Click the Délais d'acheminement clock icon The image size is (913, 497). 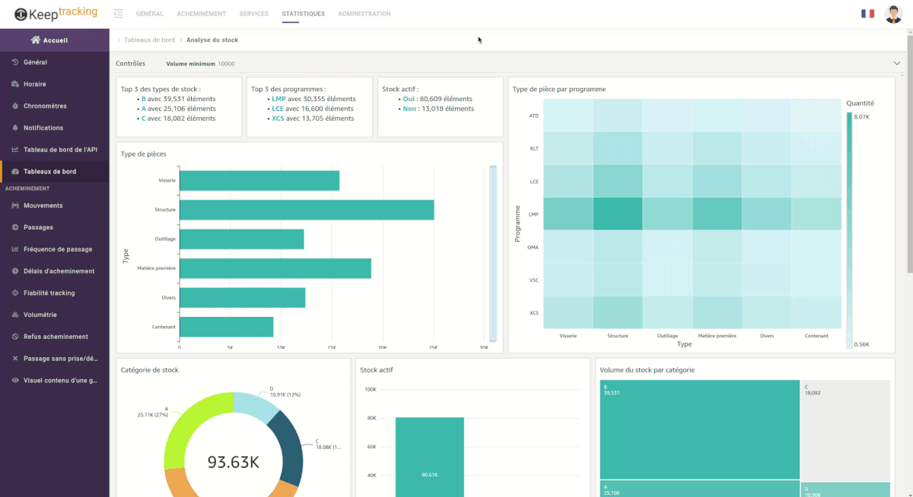[17, 271]
